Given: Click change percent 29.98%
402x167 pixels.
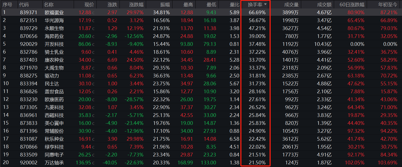Looking at the screenshot, I should pos(135,139).
